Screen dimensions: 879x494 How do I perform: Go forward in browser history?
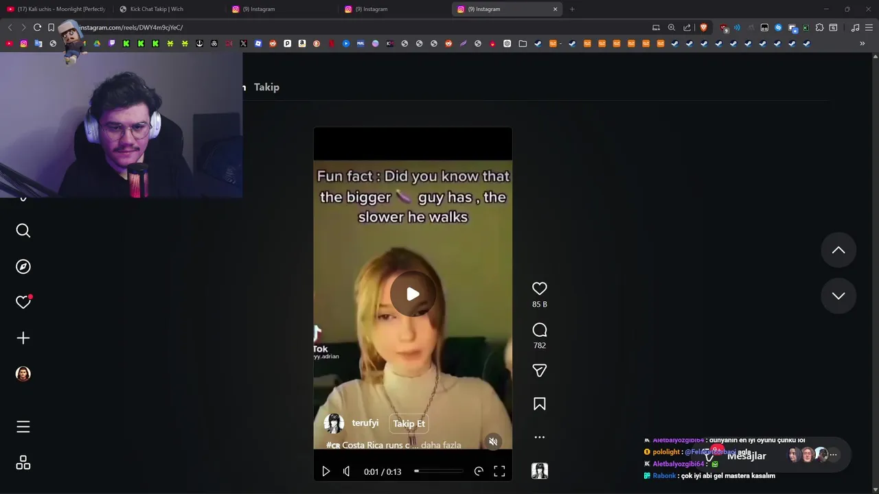[23, 27]
